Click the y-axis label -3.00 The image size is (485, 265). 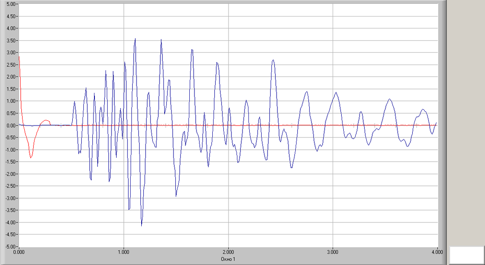pyautogui.click(x=10, y=198)
